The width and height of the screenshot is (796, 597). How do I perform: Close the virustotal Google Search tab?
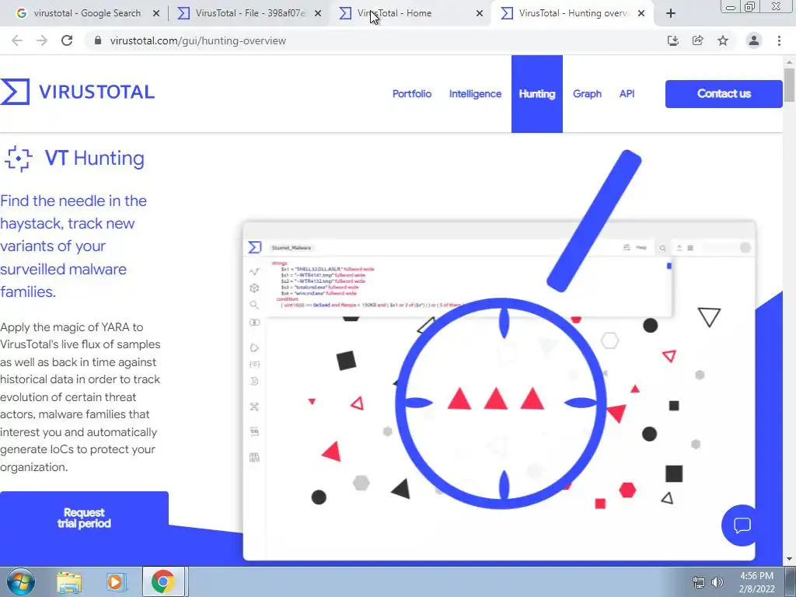click(156, 14)
